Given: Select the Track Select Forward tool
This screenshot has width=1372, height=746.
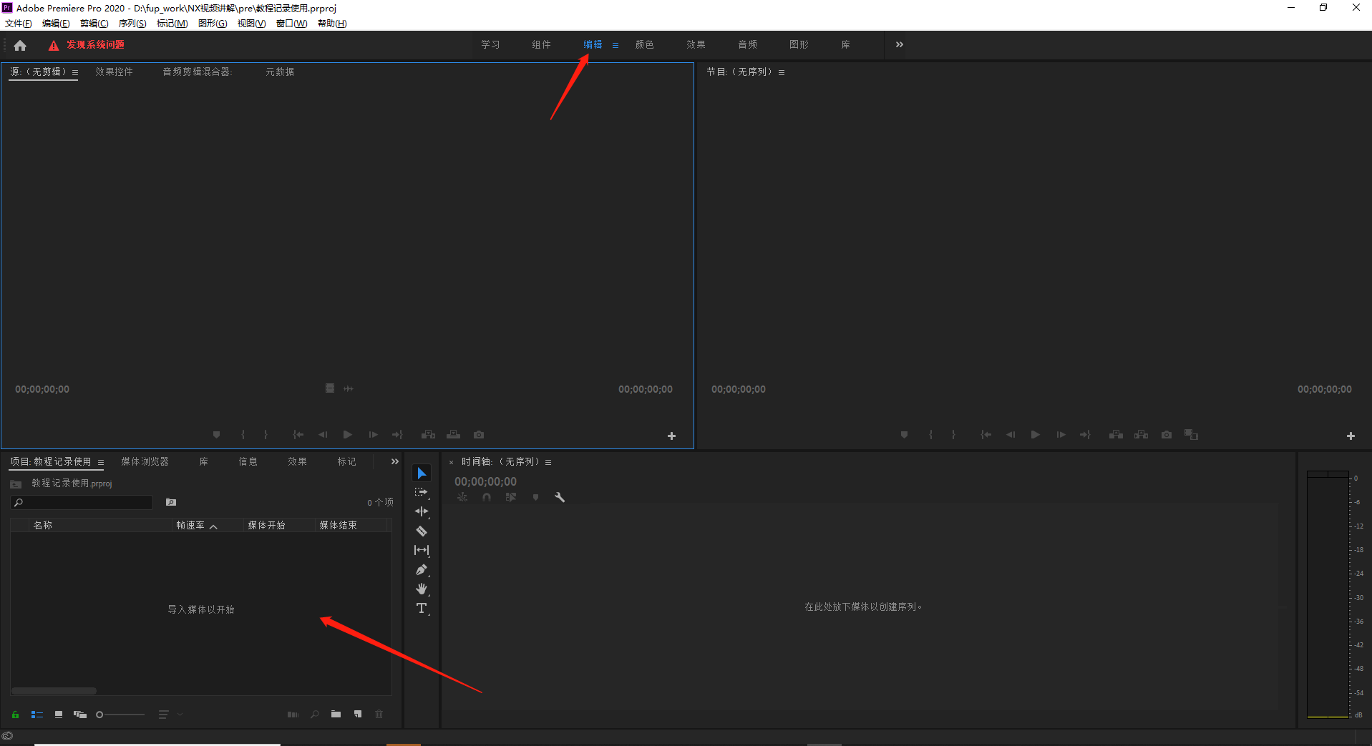Looking at the screenshot, I should coord(422,492).
